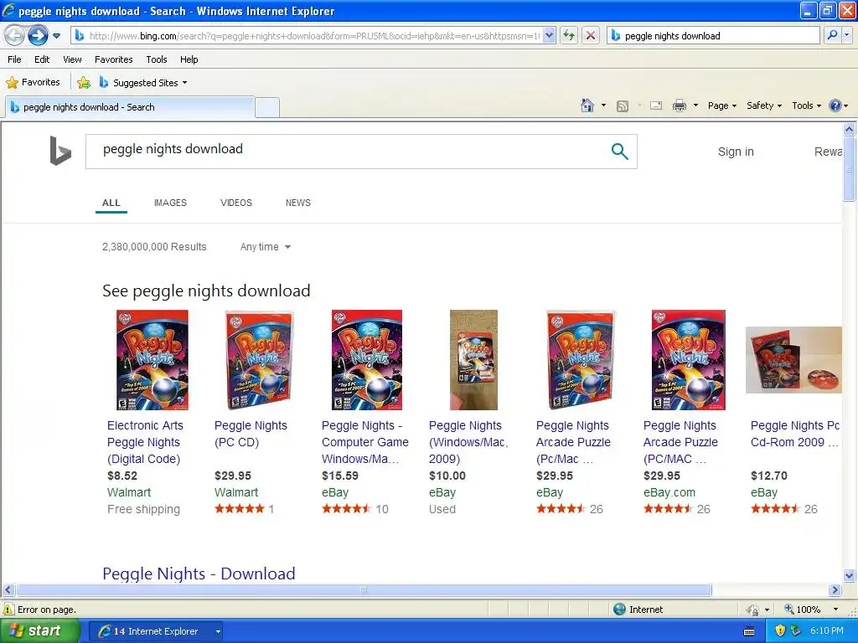The image size is (858, 643).
Task: Open the Favorites menu
Action: click(114, 59)
